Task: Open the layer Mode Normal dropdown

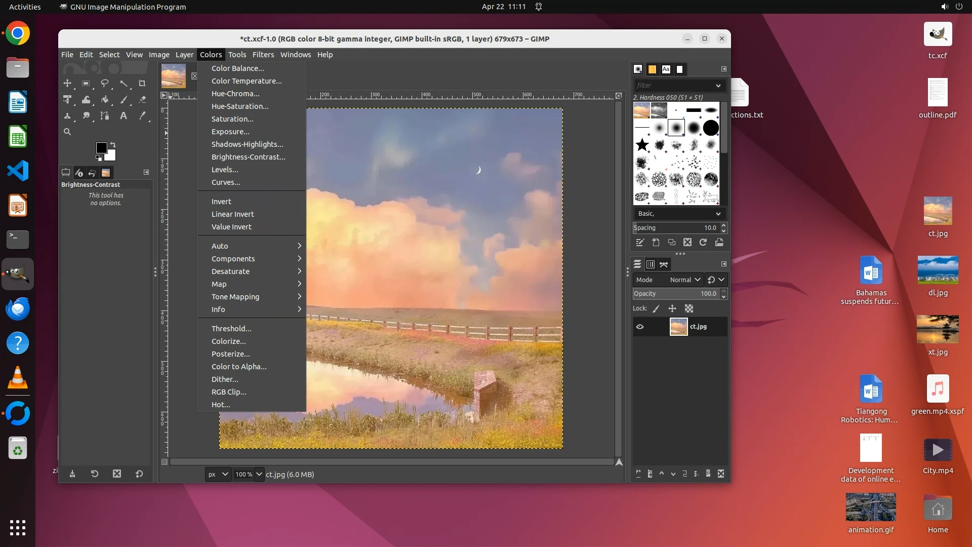Action: 684,280
